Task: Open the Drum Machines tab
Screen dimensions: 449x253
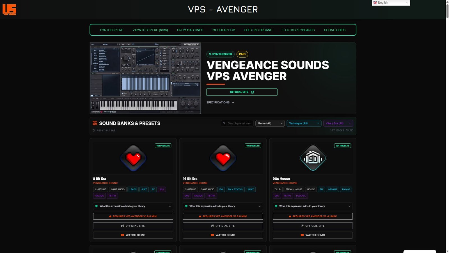Action: [190, 30]
